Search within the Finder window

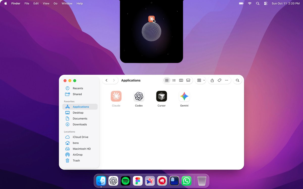click(x=237, y=80)
